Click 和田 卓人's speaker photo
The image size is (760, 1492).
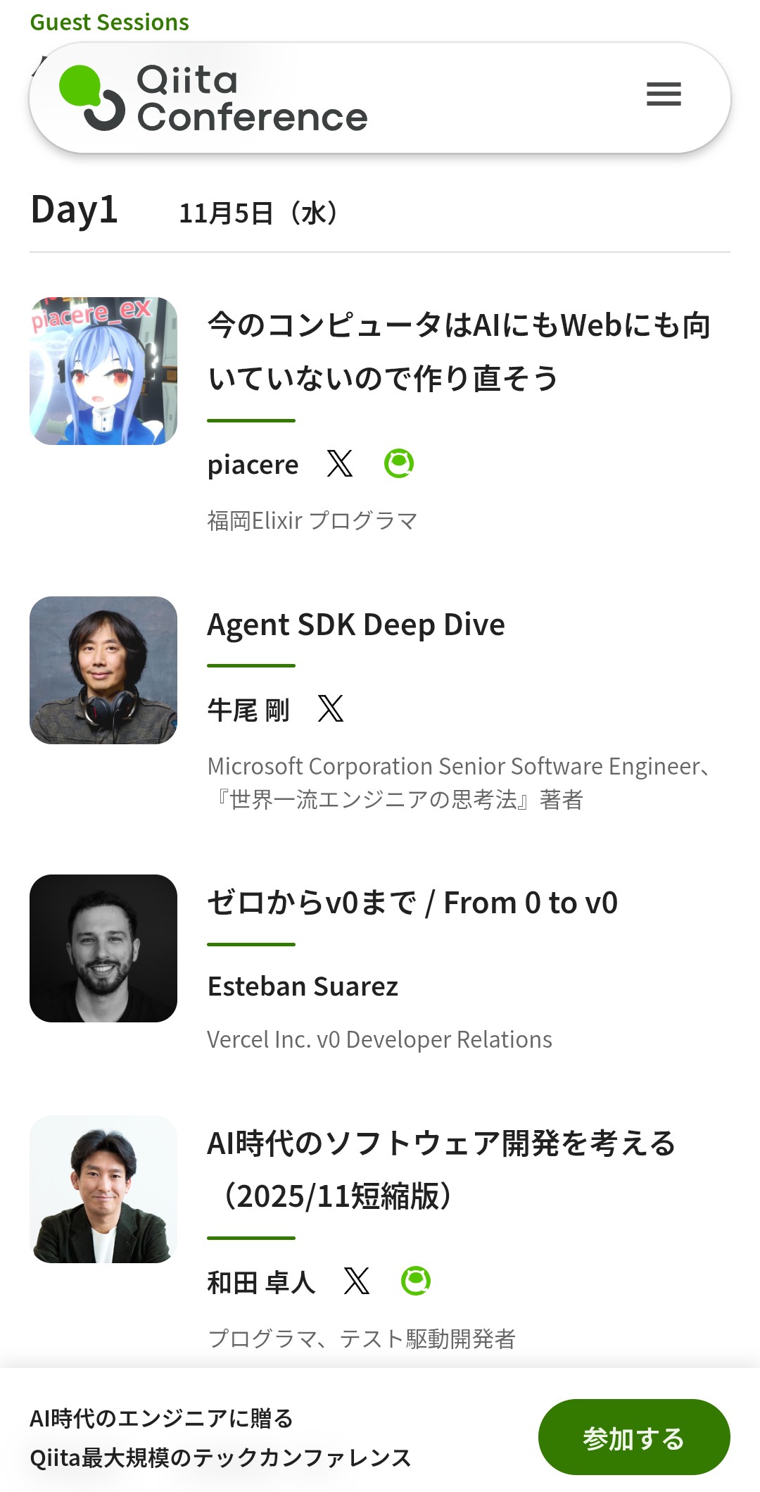[103, 1189]
